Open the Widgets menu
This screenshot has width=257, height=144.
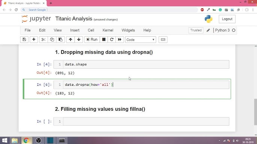click(128, 30)
